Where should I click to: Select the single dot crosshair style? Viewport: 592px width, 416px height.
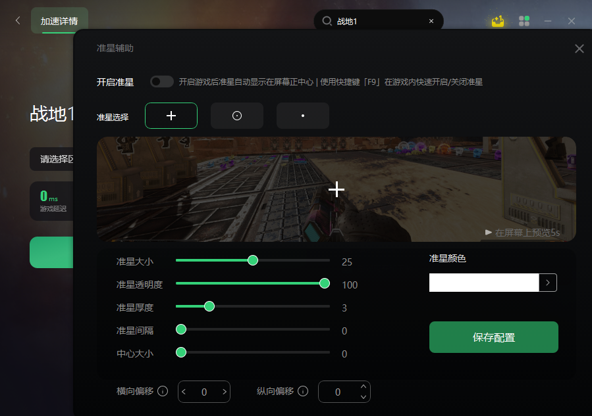(x=303, y=116)
